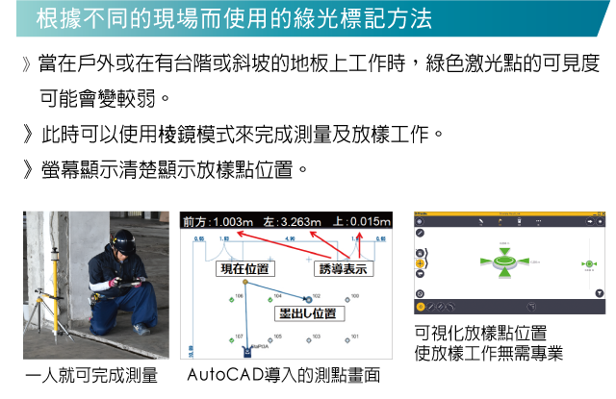
Task: Select the double line tool in bottom bar
Action: (441, 307)
